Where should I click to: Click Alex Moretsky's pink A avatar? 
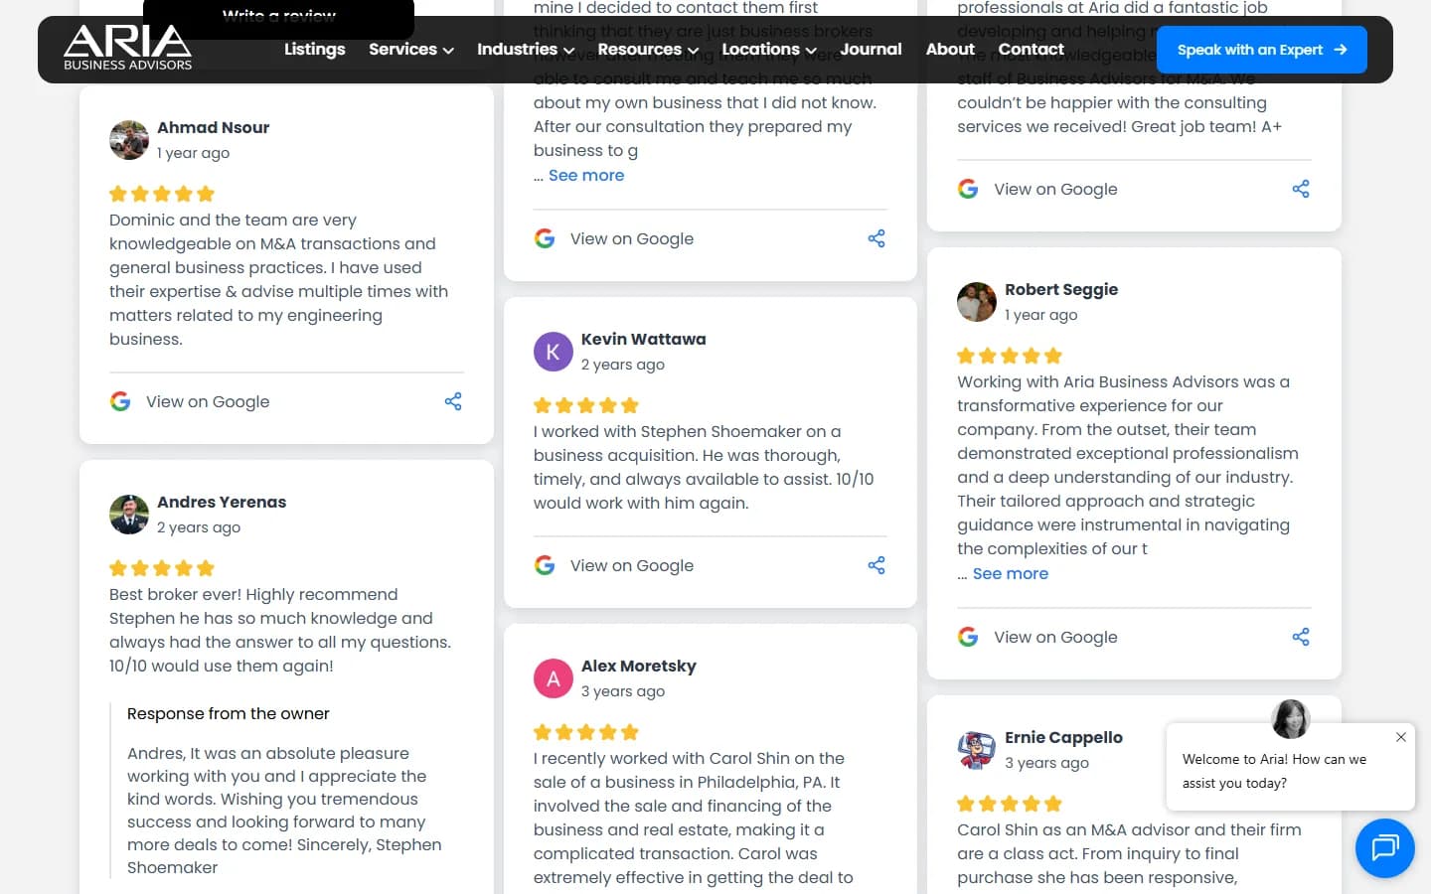(x=554, y=678)
